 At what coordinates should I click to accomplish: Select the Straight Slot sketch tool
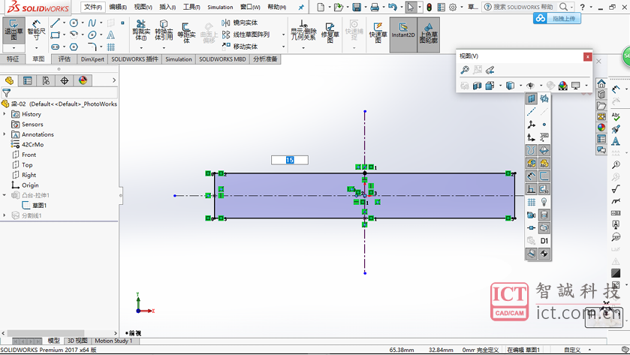55,47
